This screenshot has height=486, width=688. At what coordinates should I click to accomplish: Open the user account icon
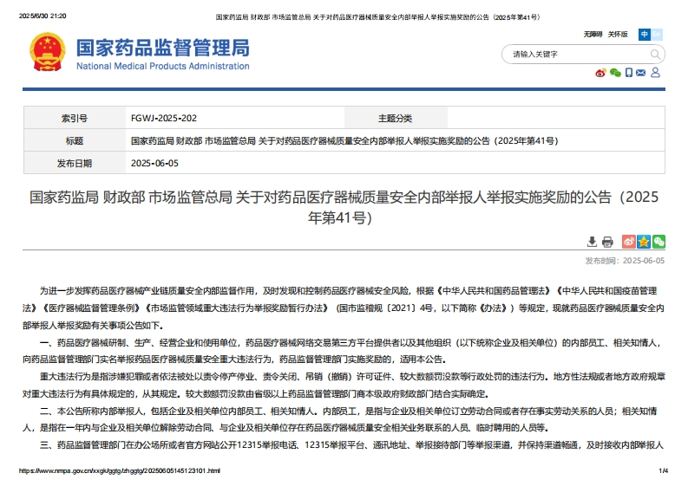tap(657, 73)
